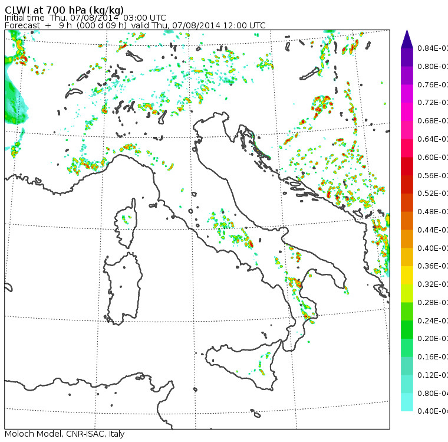Click the "Moloch Model, CNR-ISAC, Italy" credit text
Screen dimensions: 448x442
(x=65, y=434)
